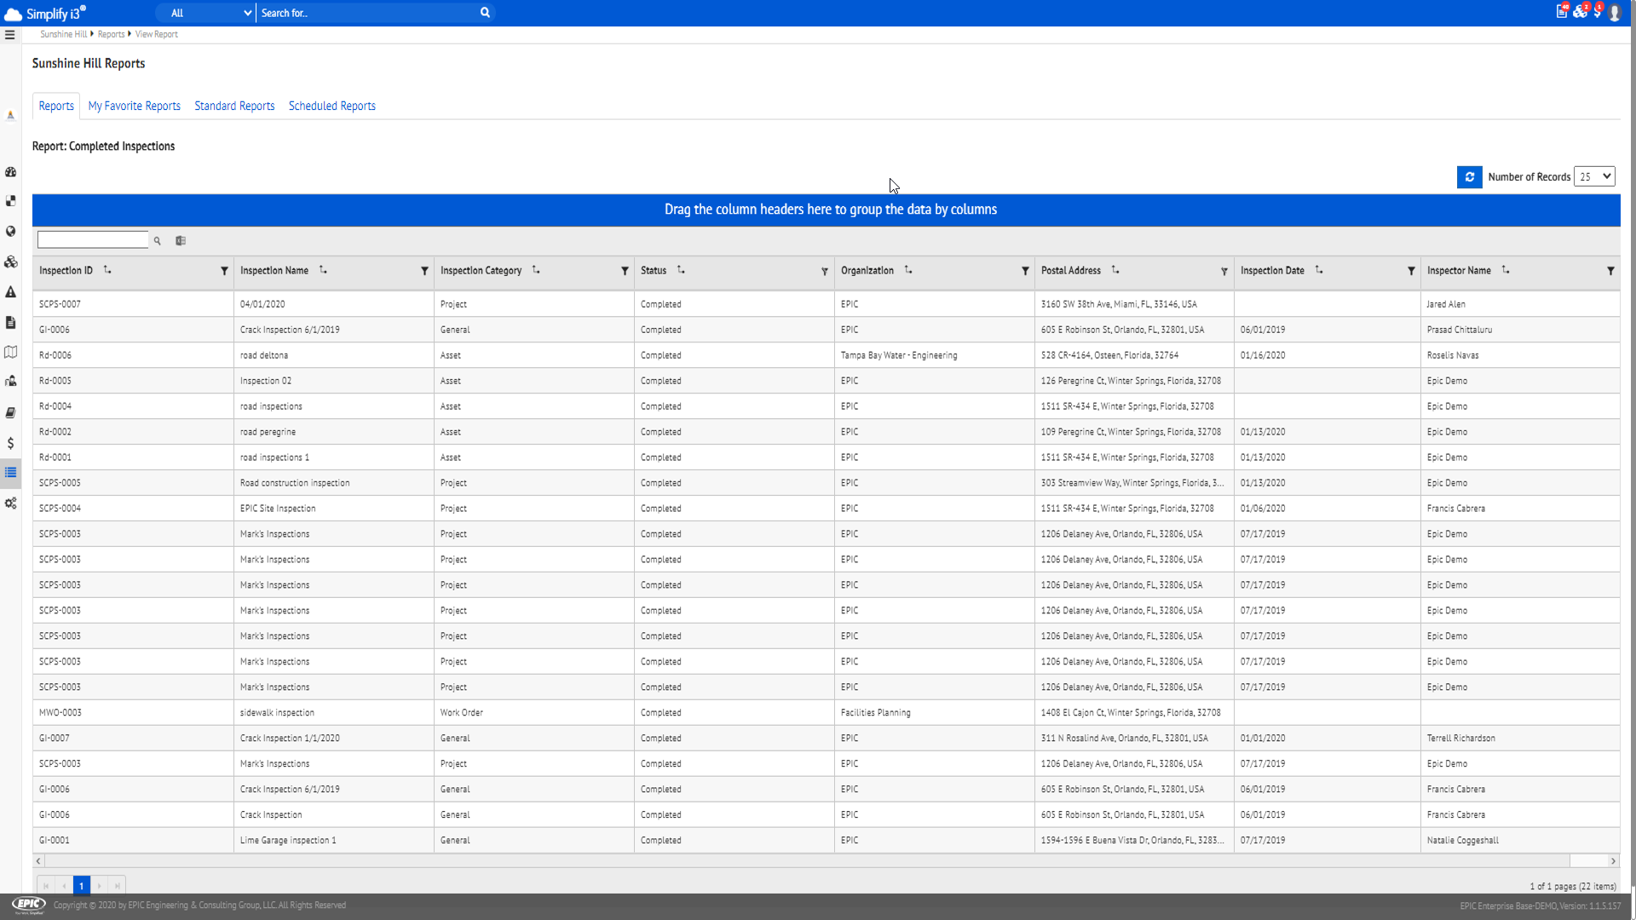
Task: Toggle sort on Inspection Date column
Action: (1319, 270)
